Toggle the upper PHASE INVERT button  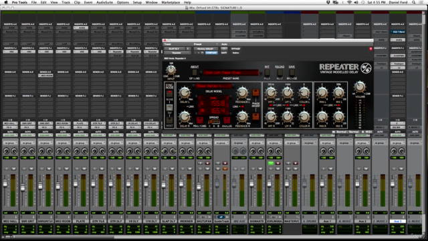pyautogui.click(x=255, y=92)
